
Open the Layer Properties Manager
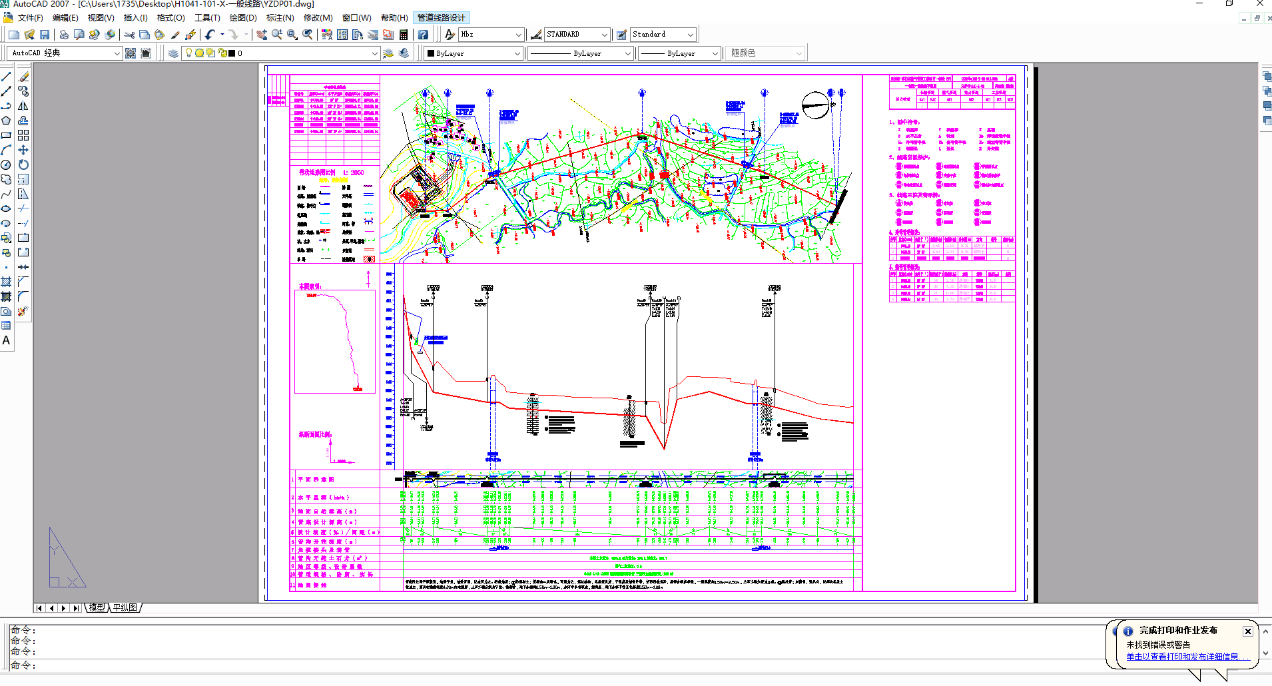tap(173, 53)
